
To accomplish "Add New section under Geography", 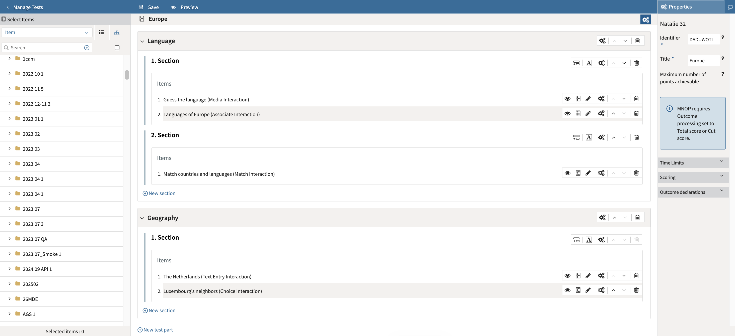I will tap(159, 311).
